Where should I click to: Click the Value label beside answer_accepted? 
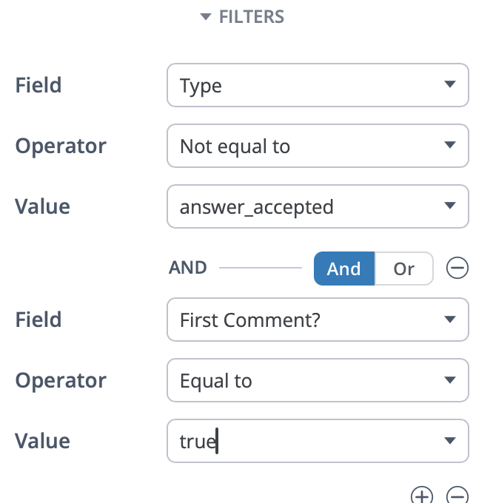pos(42,206)
